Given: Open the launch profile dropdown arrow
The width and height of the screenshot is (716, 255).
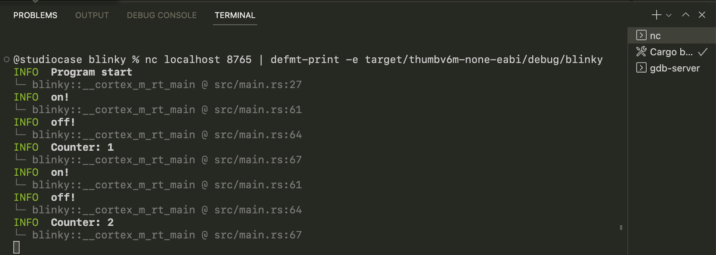Looking at the screenshot, I should [669, 14].
